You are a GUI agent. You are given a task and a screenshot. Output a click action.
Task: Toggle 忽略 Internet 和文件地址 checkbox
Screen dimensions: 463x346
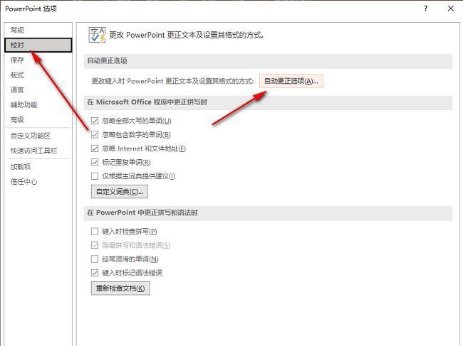95,148
